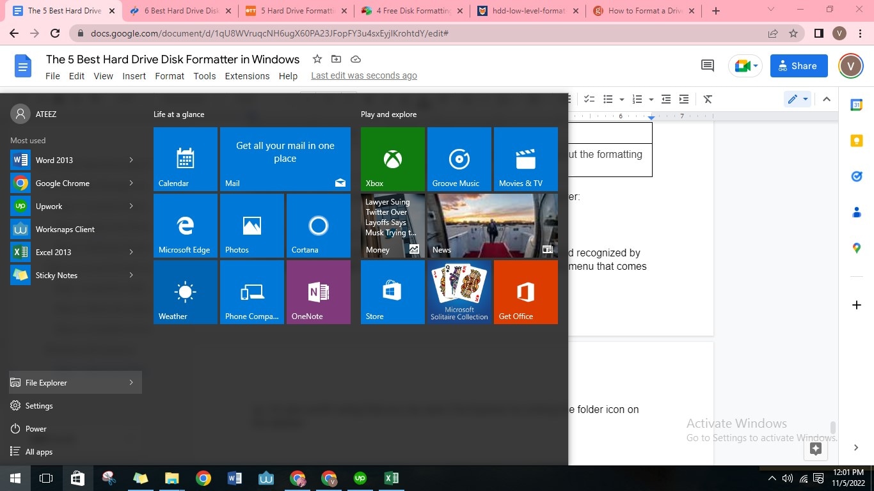Expand Upwork jump list arrow

pyautogui.click(x=131, y=206)
